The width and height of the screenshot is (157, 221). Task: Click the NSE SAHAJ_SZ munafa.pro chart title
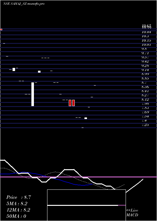click(24, 4)
